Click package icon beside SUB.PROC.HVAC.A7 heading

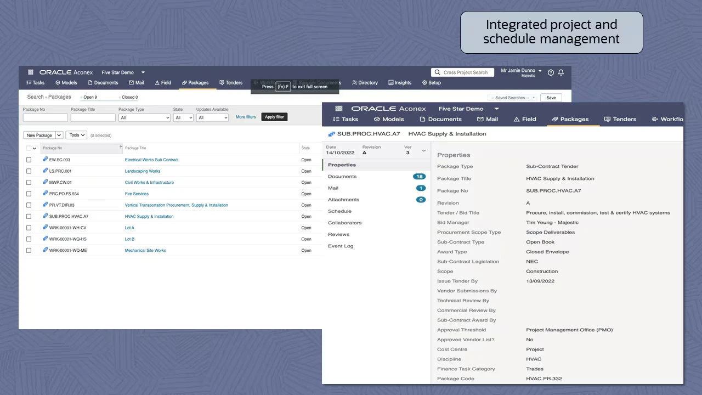tap(331, 134)
